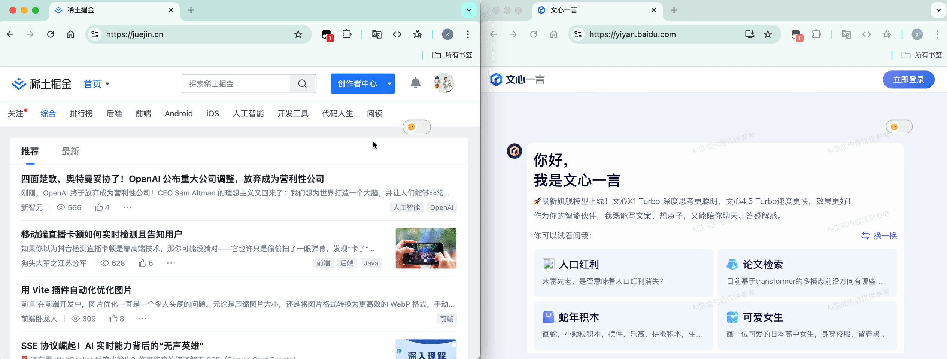Open more options for the 前端卧龙人 article
This screenshot has height=359, width=947.
(142, 319)
